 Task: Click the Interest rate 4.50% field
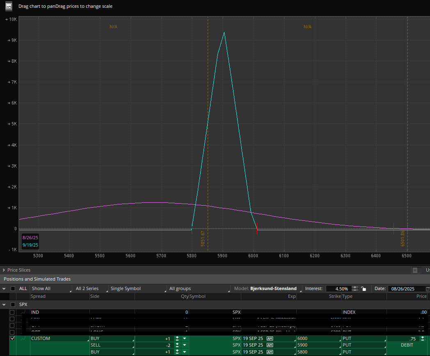pos(339,289)
